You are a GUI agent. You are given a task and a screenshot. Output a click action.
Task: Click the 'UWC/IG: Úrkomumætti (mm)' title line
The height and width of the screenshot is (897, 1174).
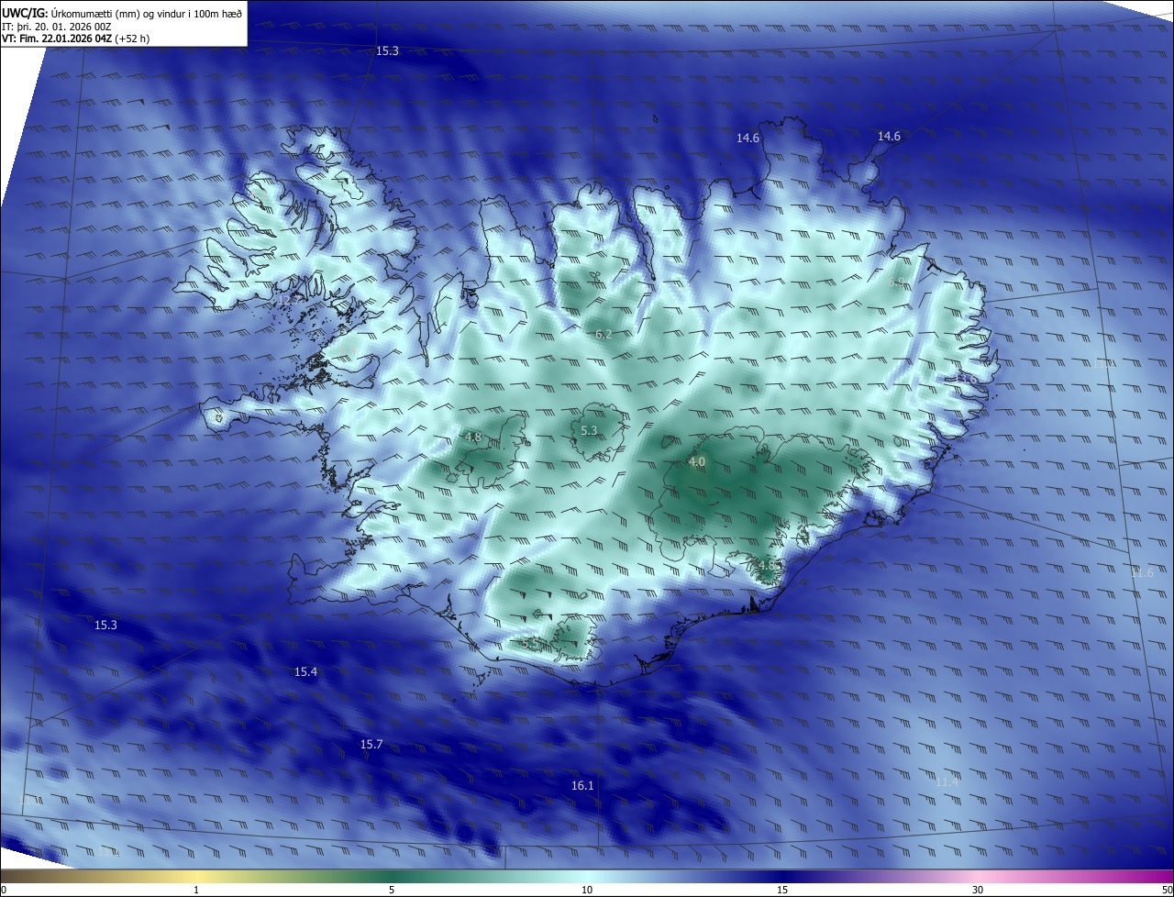click(x=122, y=13)
